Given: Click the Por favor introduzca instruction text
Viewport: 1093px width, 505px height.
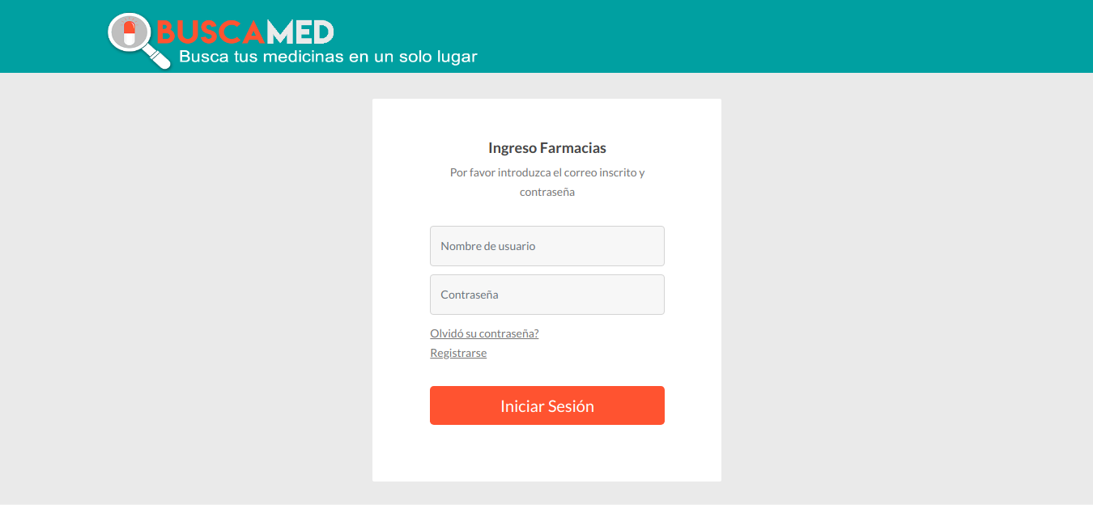Looking at the screenshot, I should pyautogui.click(x=547, y=172).
